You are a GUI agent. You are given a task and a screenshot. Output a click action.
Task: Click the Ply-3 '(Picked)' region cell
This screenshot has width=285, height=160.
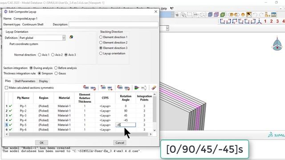click(x=44, y=116)
